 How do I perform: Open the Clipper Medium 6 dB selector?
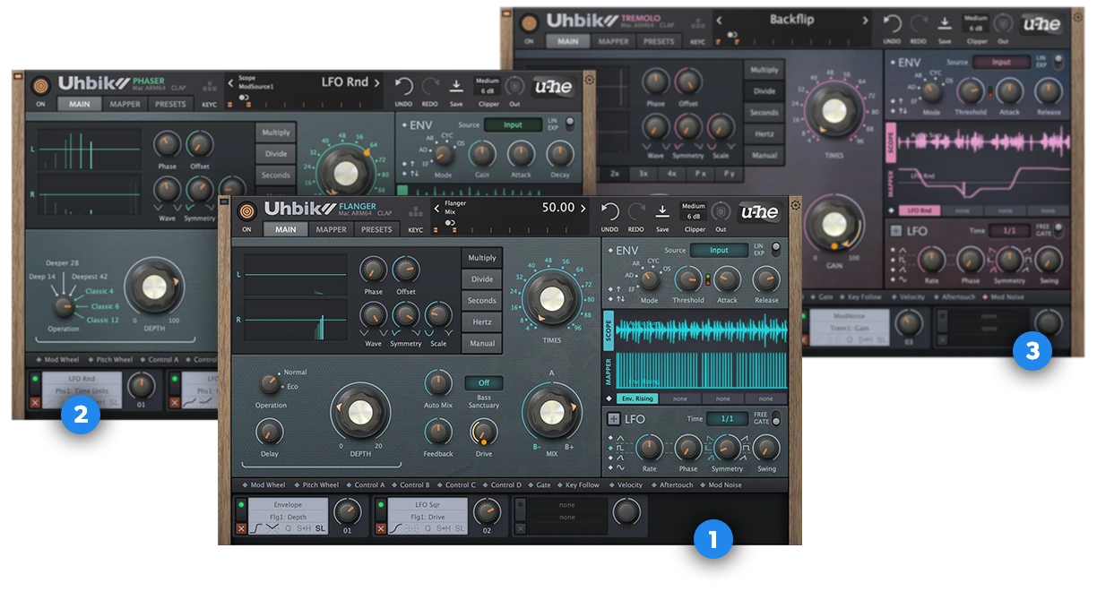694,211
